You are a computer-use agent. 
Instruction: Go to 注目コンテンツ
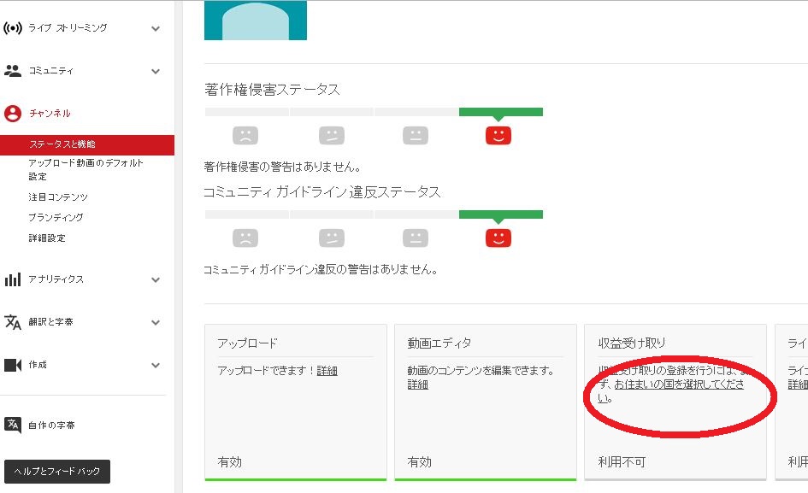[58, 197]
